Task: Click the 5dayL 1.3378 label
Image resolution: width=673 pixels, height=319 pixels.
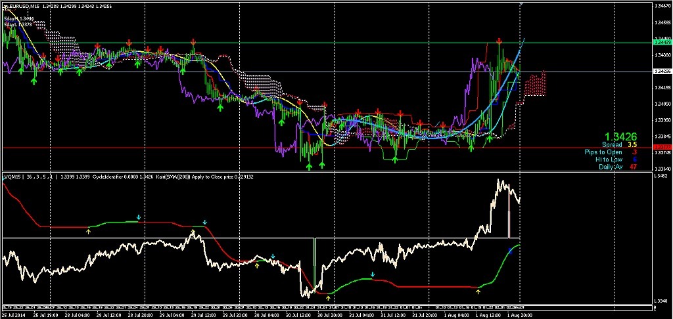Action: click(x=18, y=25)
